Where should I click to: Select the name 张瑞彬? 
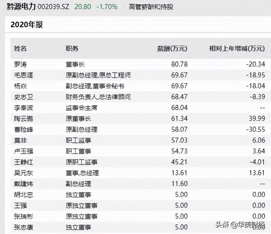click(23, 216)
